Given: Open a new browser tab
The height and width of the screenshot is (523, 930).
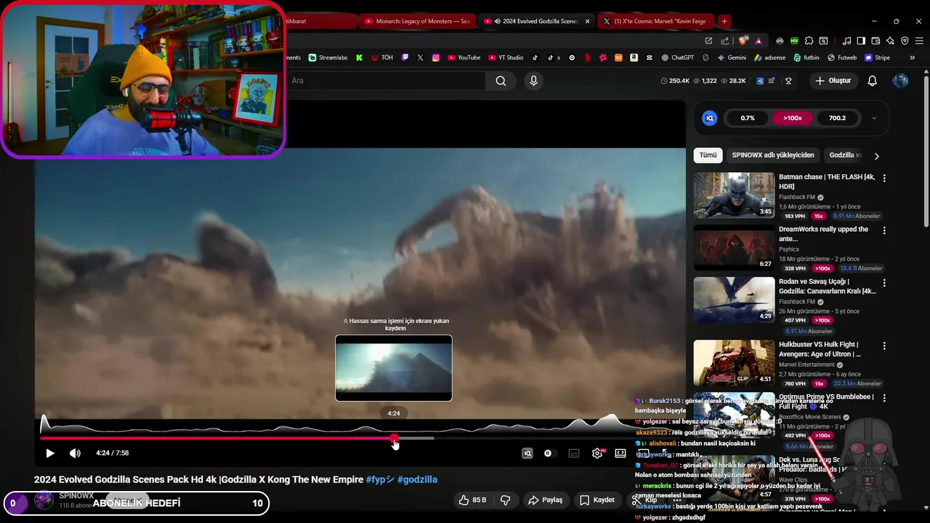Looking at the screenshot, I should pyautogui.click(x=724, y=21).
